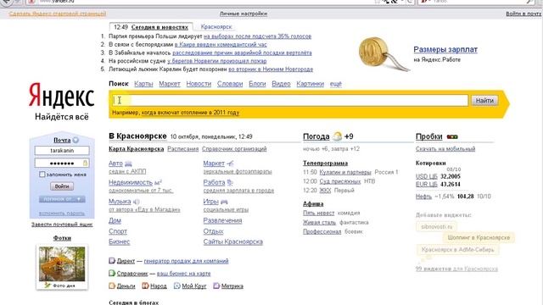Click the example query about отопление в 2011 году
This screenshot has height=305, width=543.
190,113
